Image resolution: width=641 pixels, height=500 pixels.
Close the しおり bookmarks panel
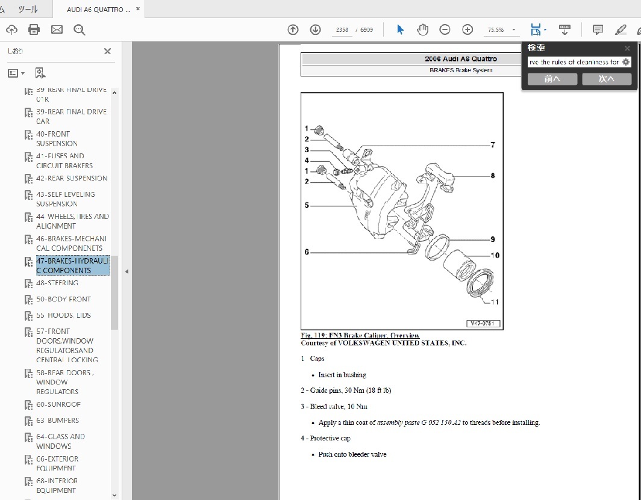tap(107, 51)
